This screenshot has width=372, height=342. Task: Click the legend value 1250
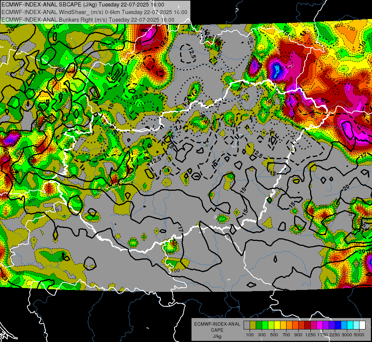pyautogui.click(x=310, y=335)
